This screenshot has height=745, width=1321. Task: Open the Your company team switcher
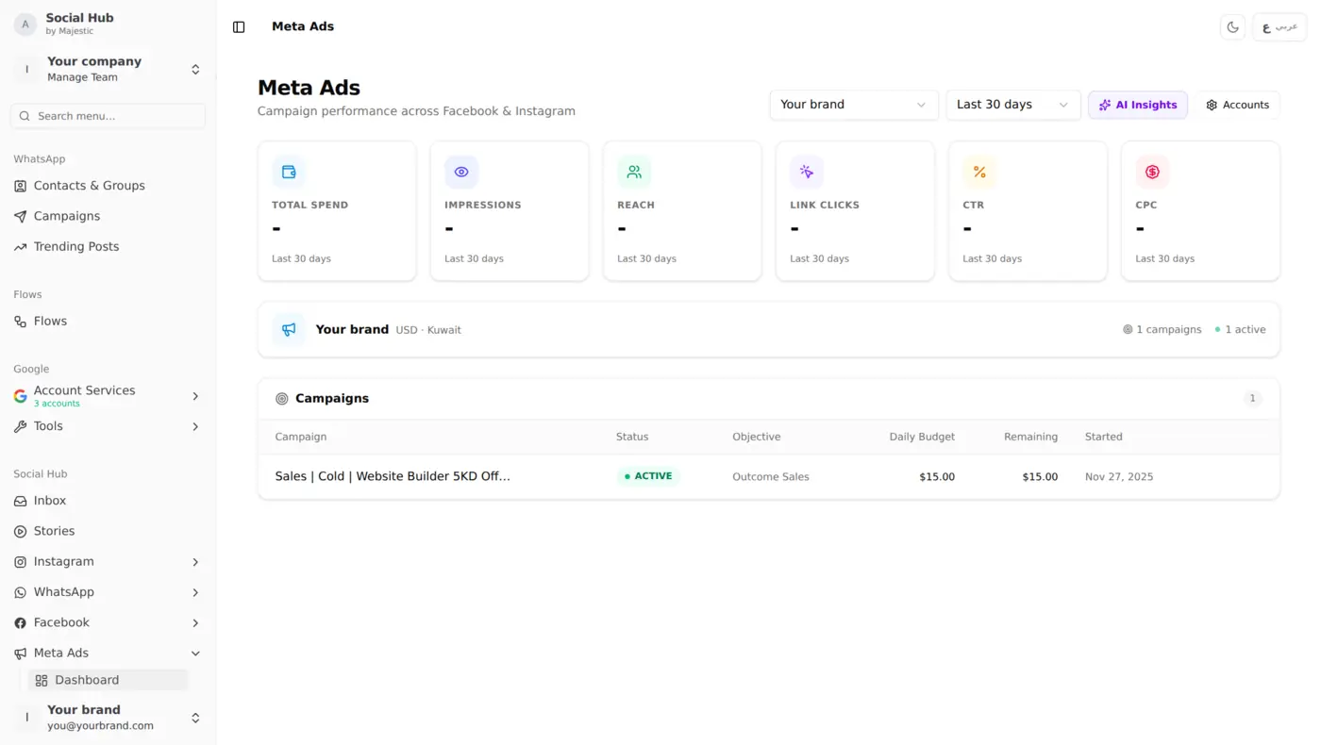click(109, 69)
